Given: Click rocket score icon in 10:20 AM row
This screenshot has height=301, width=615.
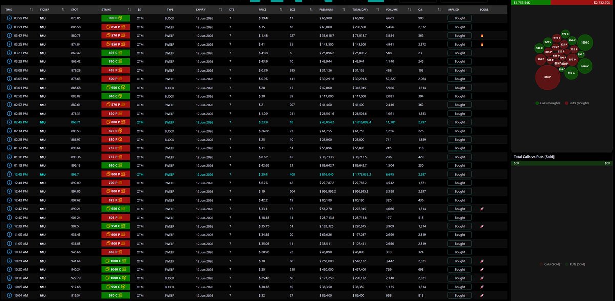Looking at the screenshot, I should [482, 269].
